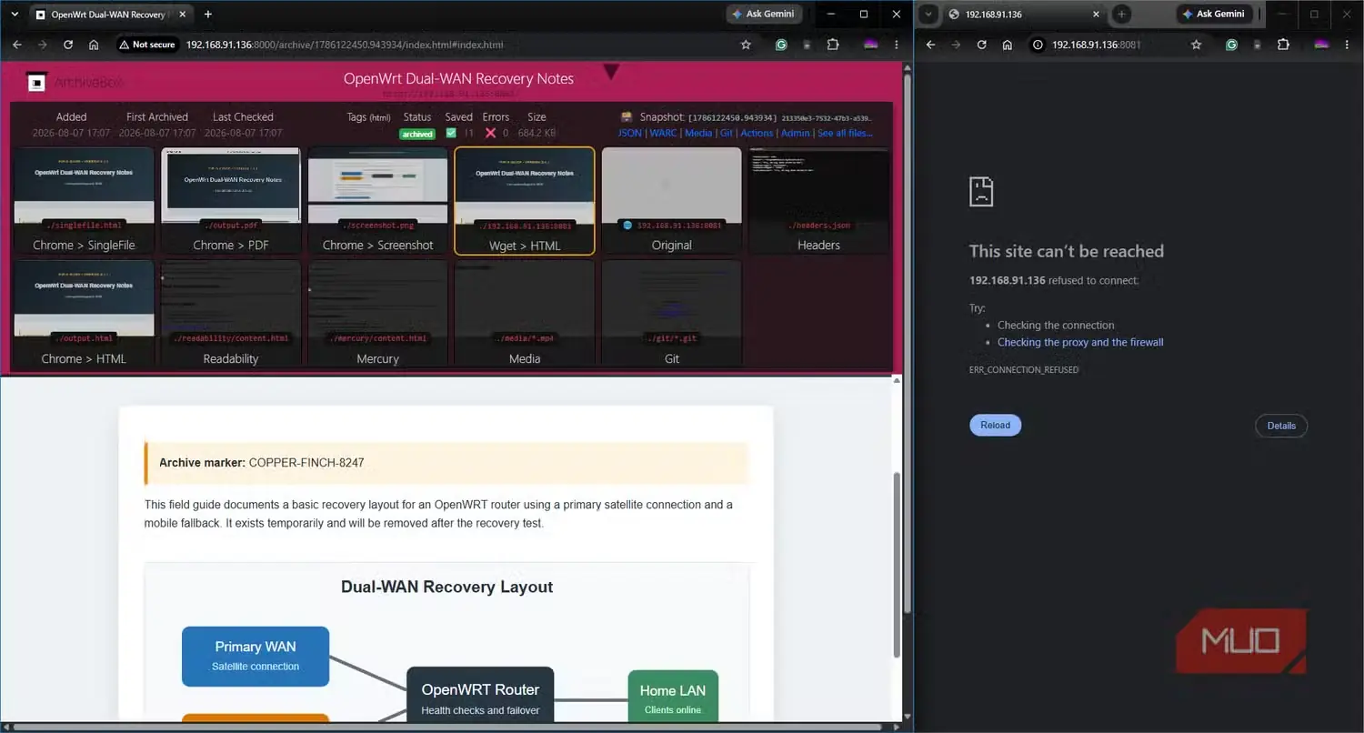Open the Chrome > Screenshot thumbnail

coord(378,201)
